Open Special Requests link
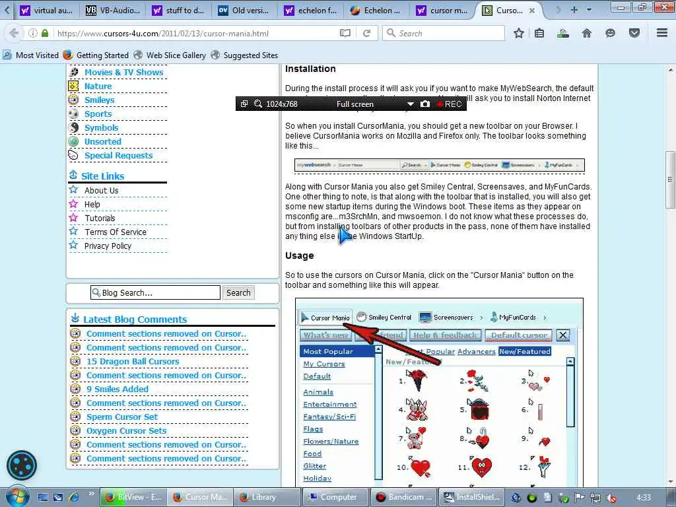Viewport: 676px width, 507px height. point(119,155)
